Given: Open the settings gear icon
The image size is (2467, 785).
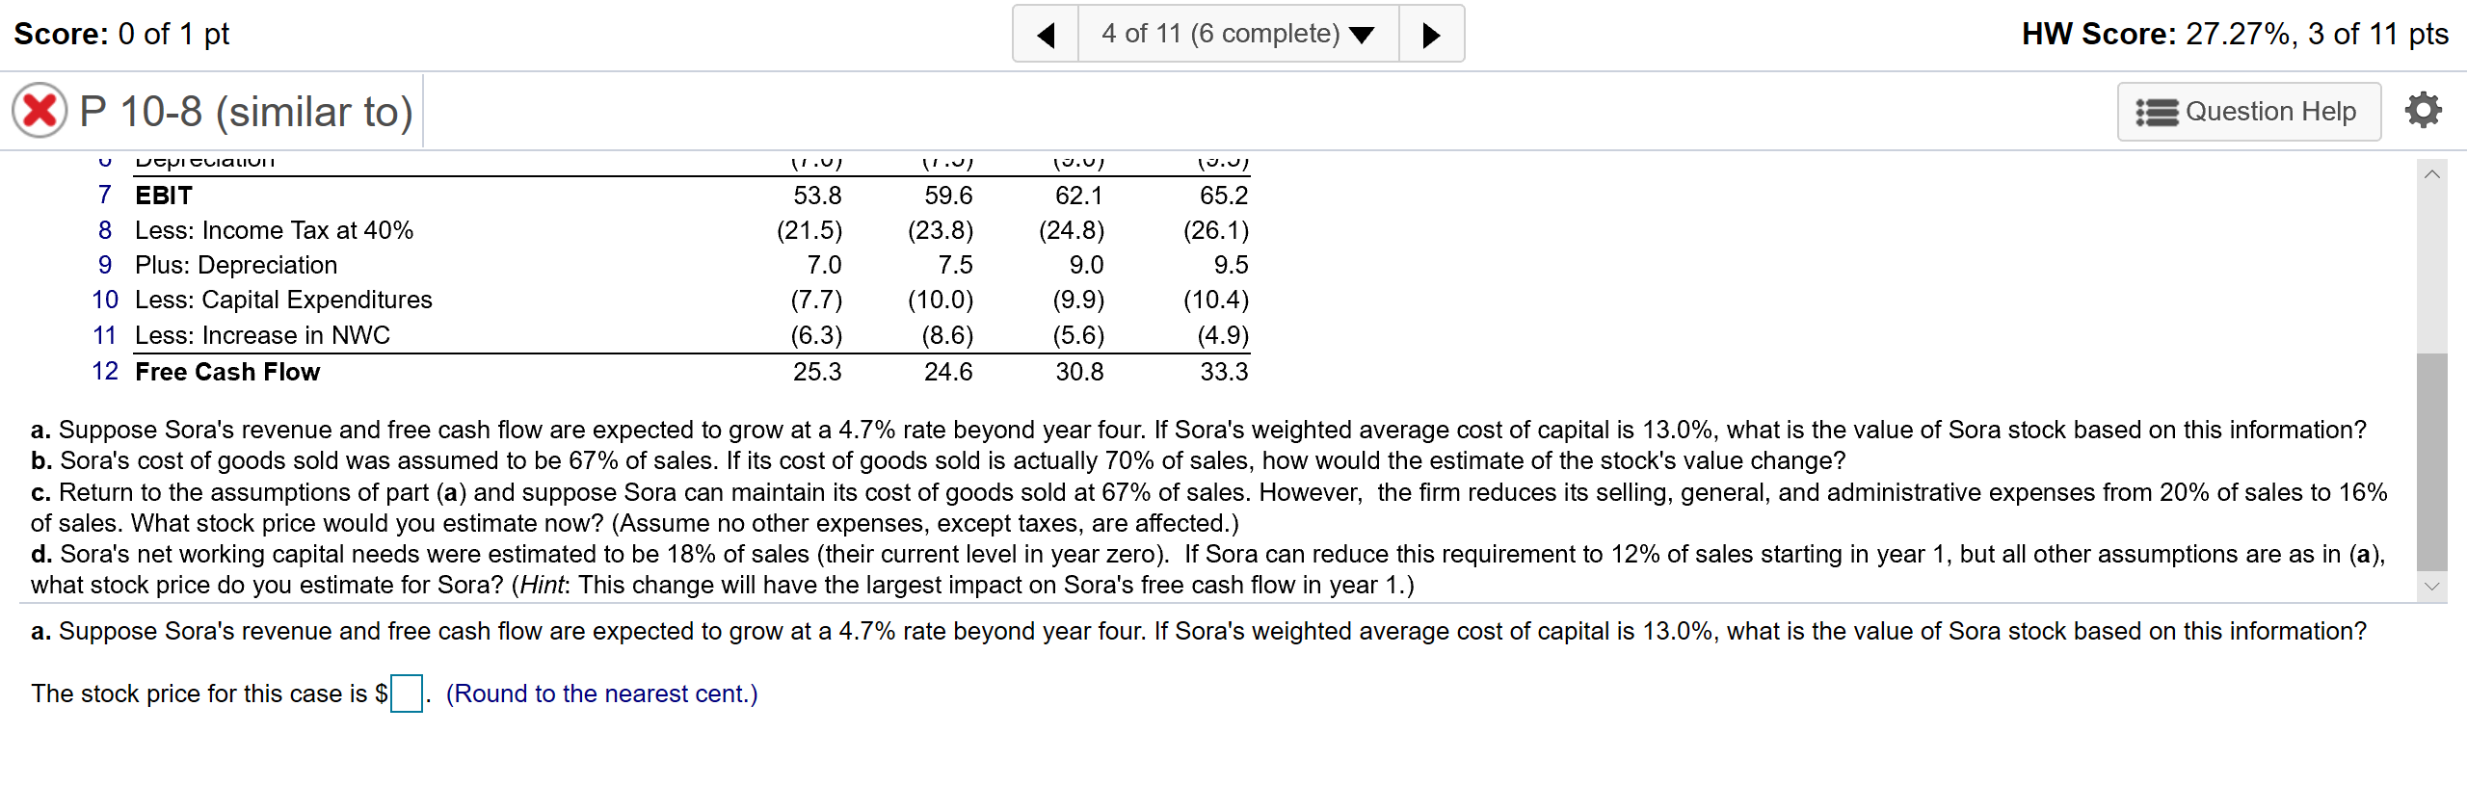Looking at the screenshot, I should point(2423,110).
